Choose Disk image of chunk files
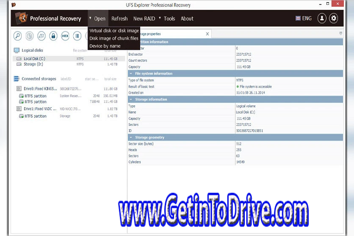The width and height of the screenshot is (354, 236). coord(114,38)
